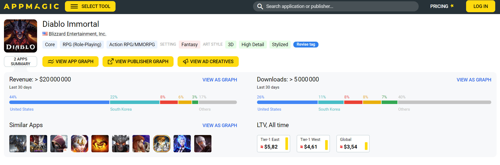The image size is (500, 165).
Task: Open similar app with white-haired man
Action: (x=203, y=144)
